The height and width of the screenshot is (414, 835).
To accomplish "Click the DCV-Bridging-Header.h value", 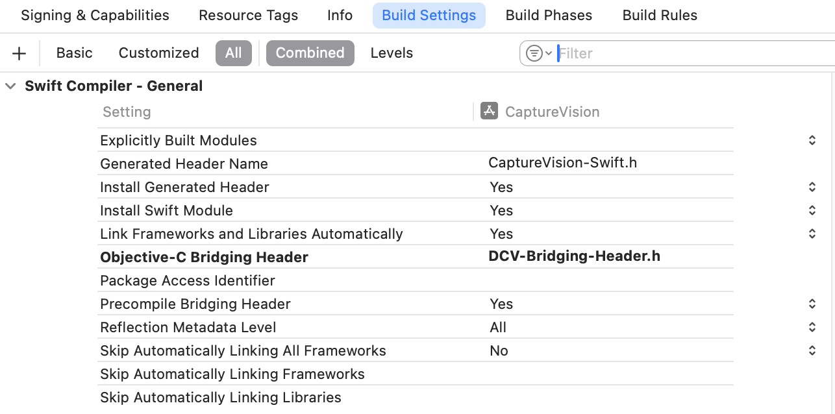I will [574, 256].
